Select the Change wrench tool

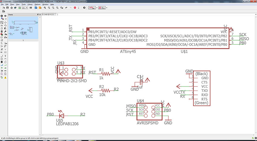[x=5, y=31]
